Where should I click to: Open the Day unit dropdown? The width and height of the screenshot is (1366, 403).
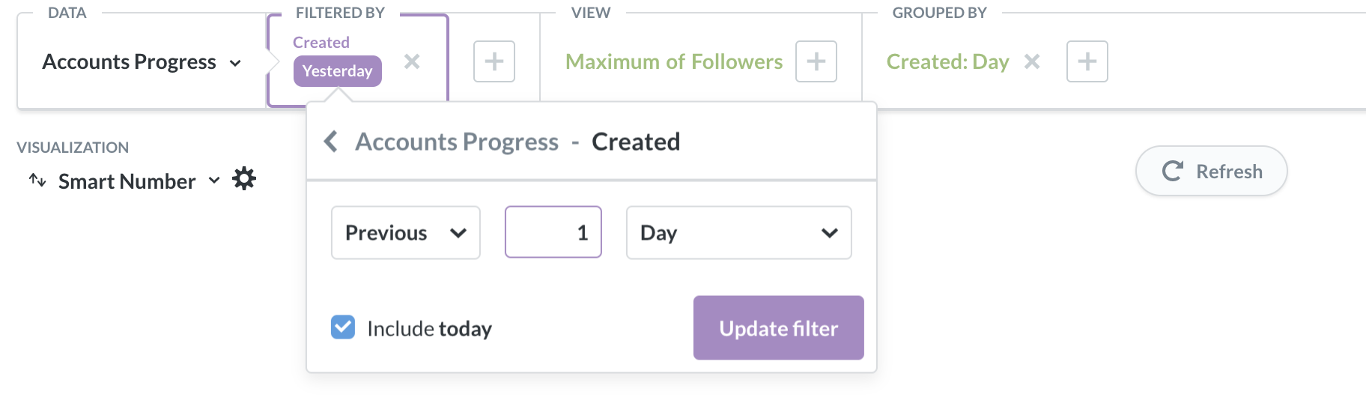[x=738, y=233]
